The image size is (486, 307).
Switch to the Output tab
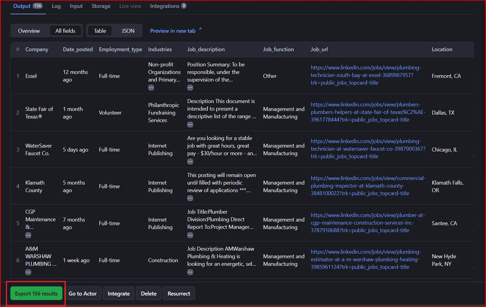[x=28, y=6]
